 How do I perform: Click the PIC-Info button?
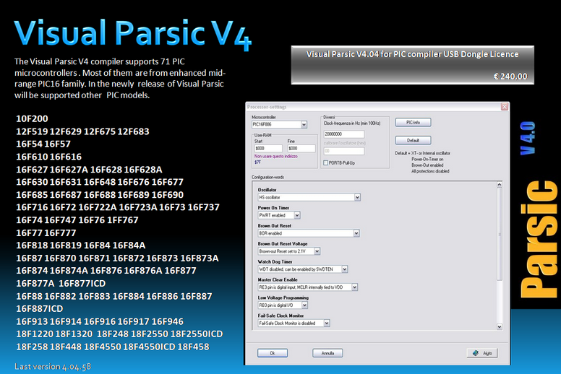click(x=414, y=123)
